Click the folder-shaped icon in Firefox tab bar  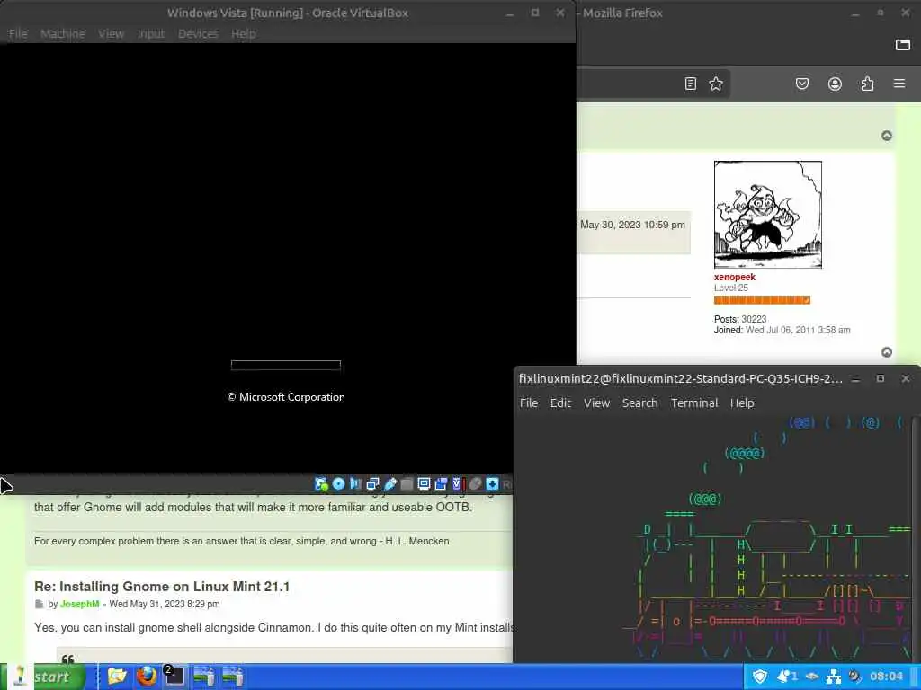click(903, 45)
